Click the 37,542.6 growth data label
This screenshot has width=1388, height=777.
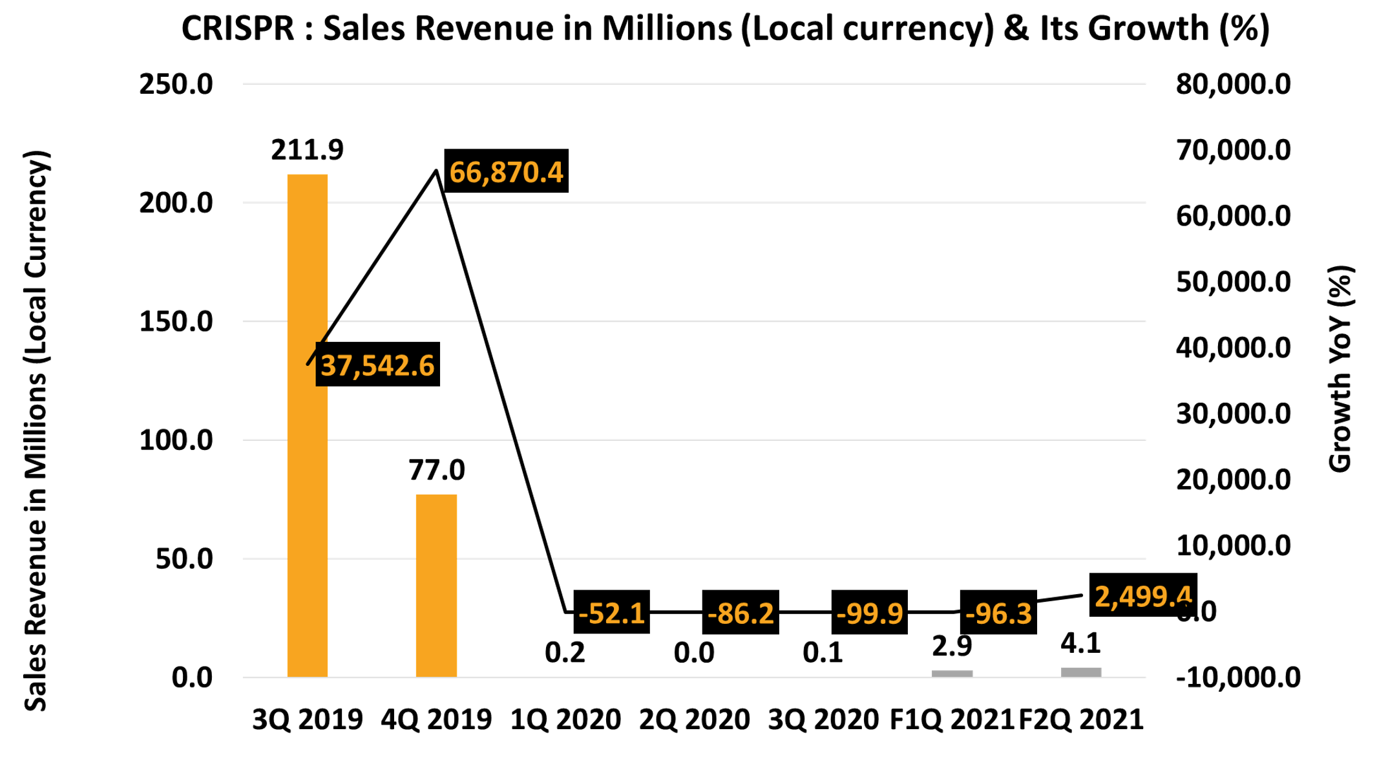(377, 365)
